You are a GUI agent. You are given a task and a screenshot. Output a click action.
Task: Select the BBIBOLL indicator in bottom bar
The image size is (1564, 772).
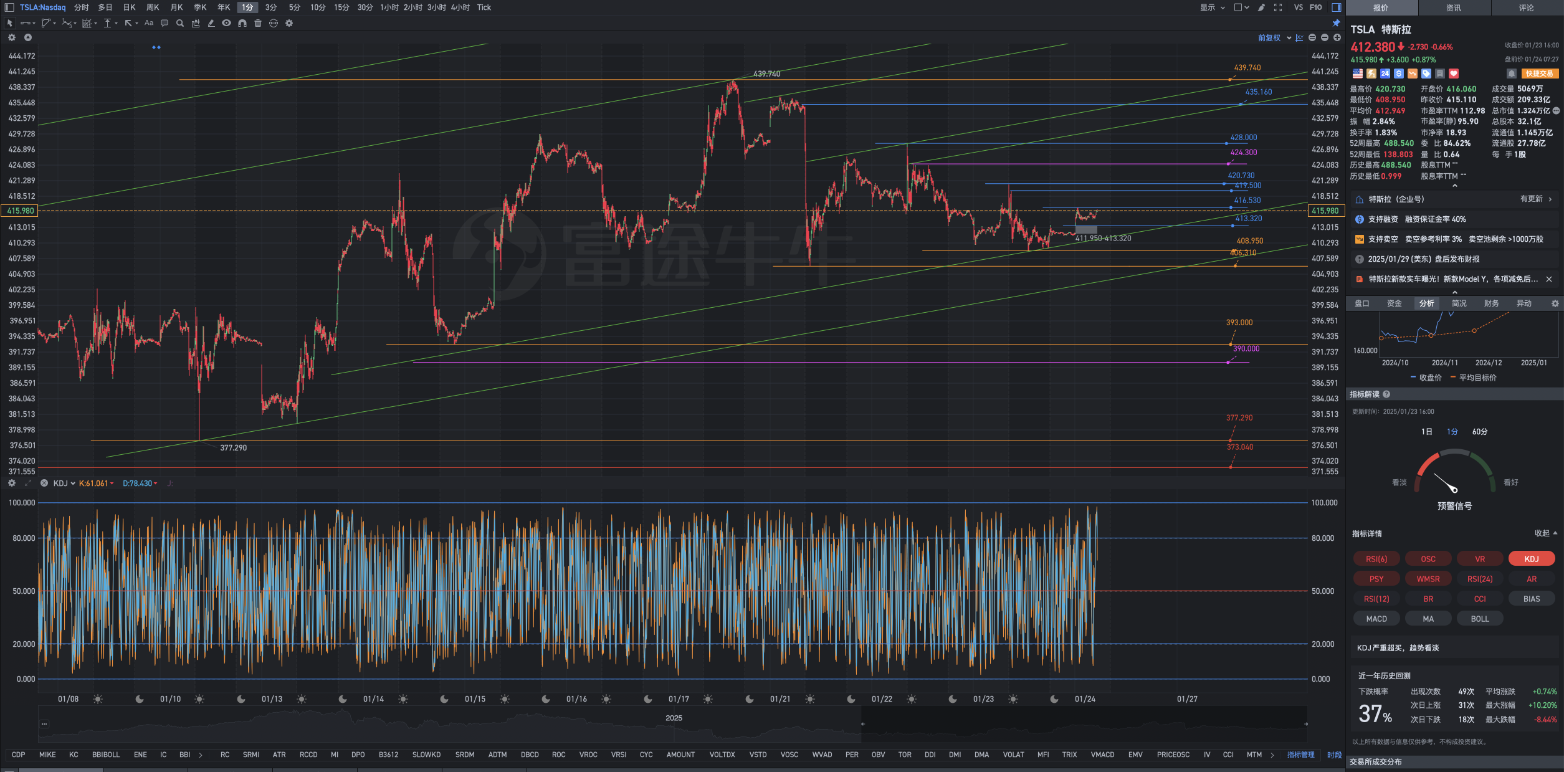tap(106, 755)
